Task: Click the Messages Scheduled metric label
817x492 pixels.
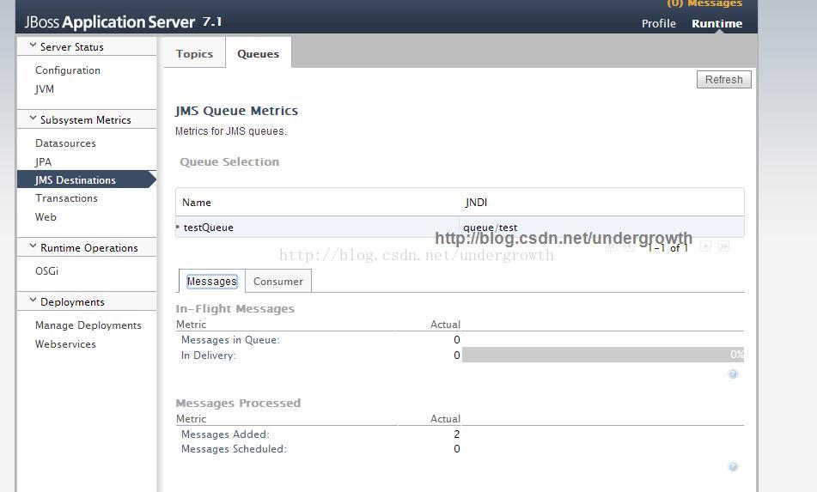Action: click(234, 449)
